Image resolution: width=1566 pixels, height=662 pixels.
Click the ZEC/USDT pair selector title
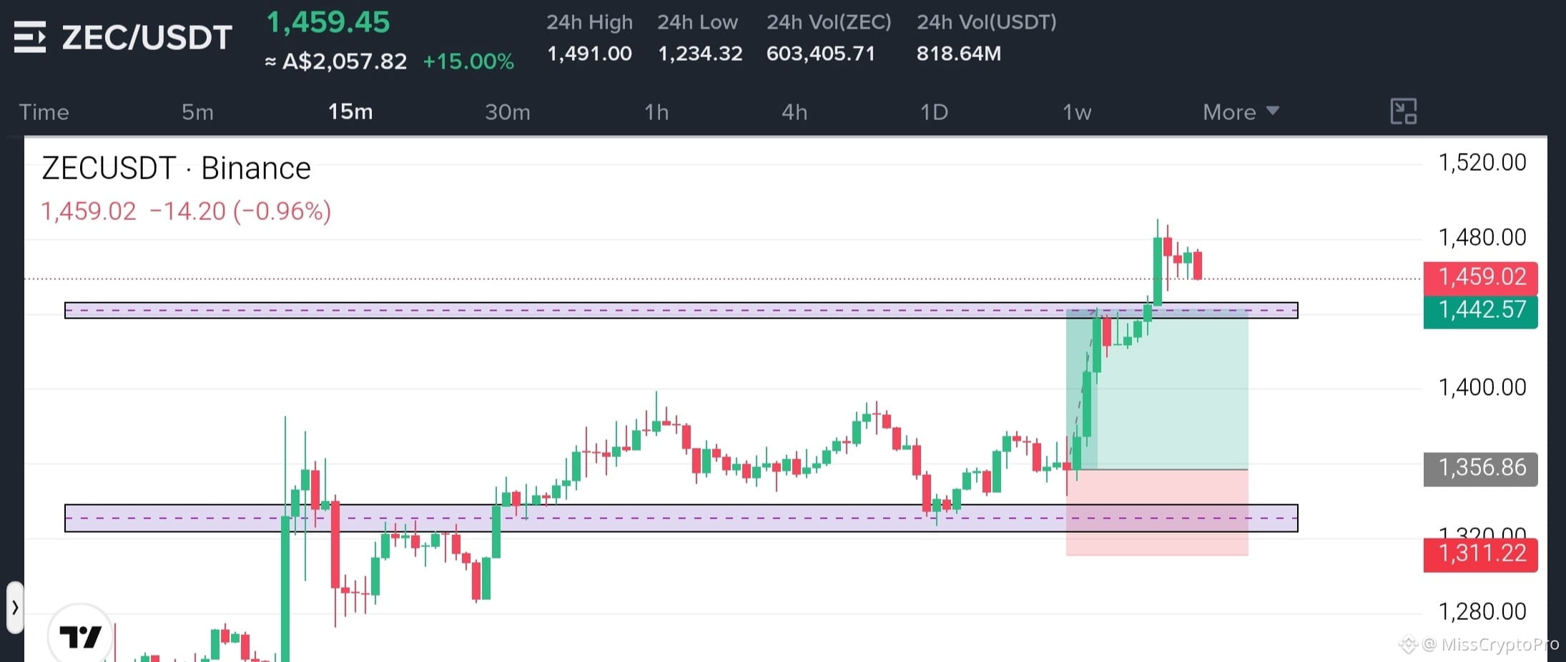coord(147,37)
